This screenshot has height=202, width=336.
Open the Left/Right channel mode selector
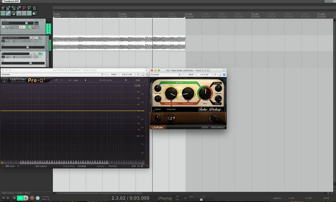(x=82, y=166)
